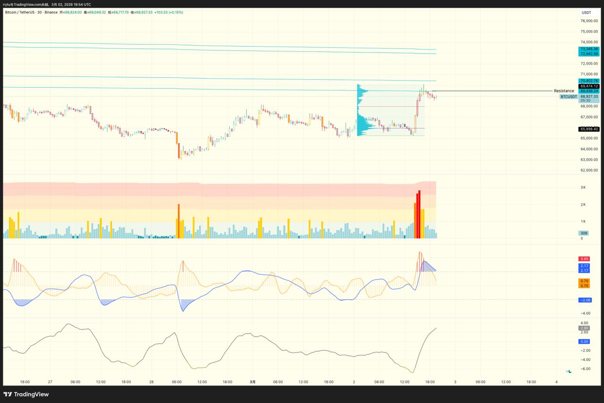
Task: Click the TradingView logo at bottom left
Action: point(26,394)
